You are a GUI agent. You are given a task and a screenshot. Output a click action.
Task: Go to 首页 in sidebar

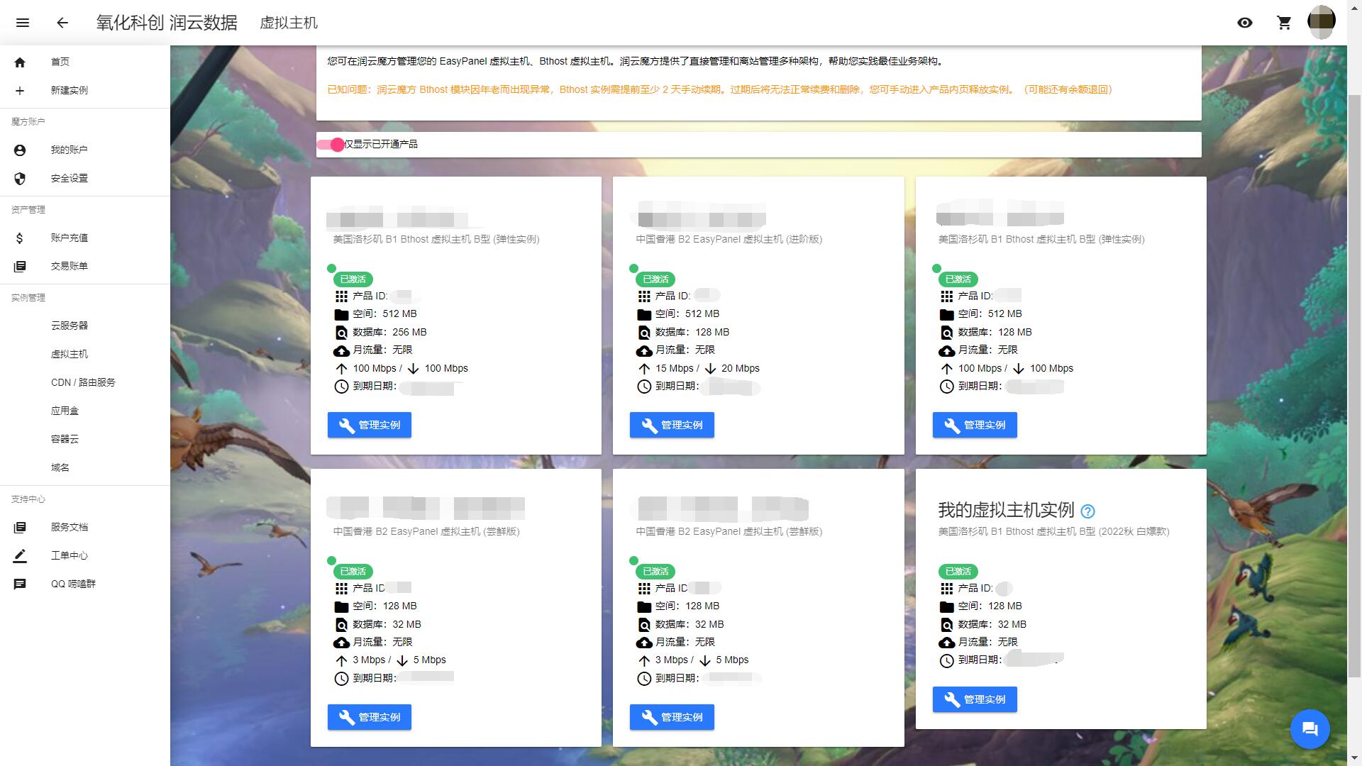point(85,62)
